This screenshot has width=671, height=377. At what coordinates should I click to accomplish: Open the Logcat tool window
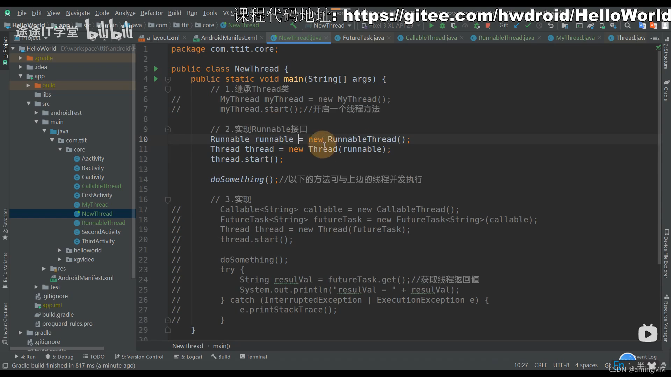[188, 357]
